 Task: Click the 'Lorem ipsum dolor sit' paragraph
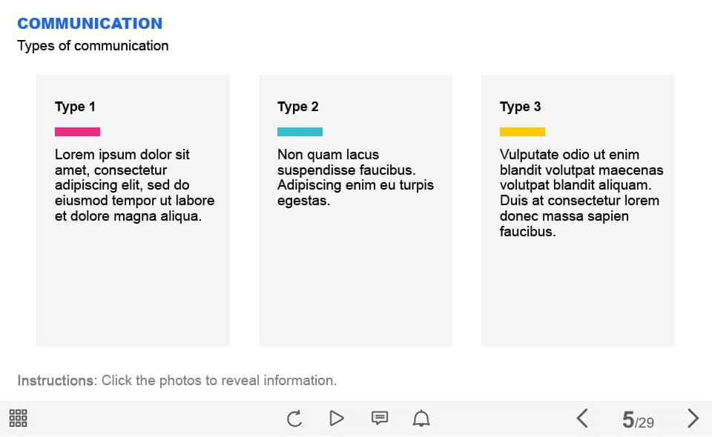click(x=133, y=185)
